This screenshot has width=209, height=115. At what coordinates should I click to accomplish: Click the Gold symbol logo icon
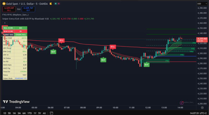click(x=4, y=4)
